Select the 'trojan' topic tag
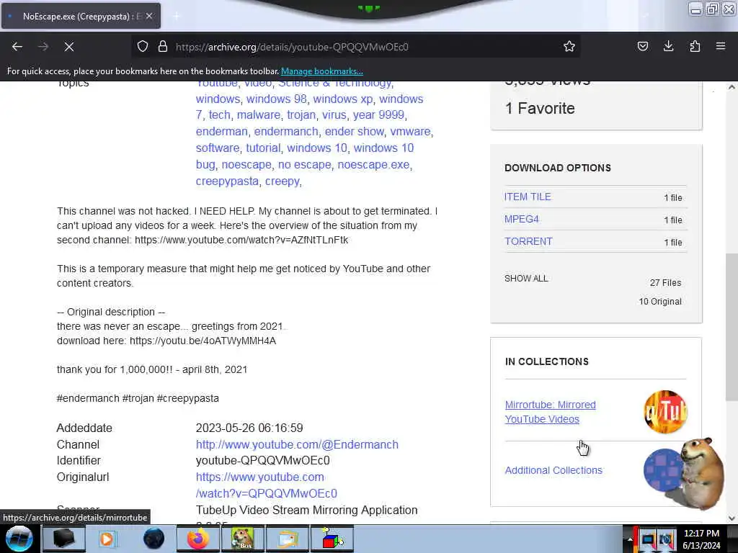 pyautogui.click(x=301, y=115)
